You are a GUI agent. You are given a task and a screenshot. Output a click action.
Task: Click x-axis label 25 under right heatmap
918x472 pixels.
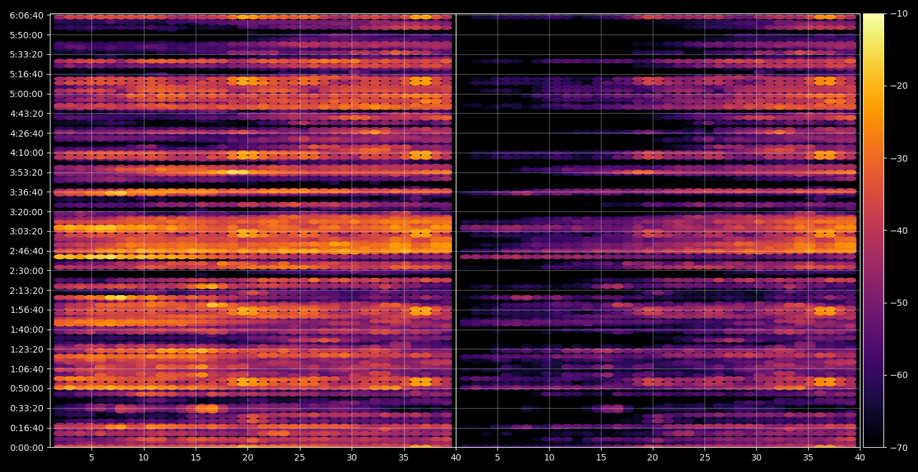704,457
